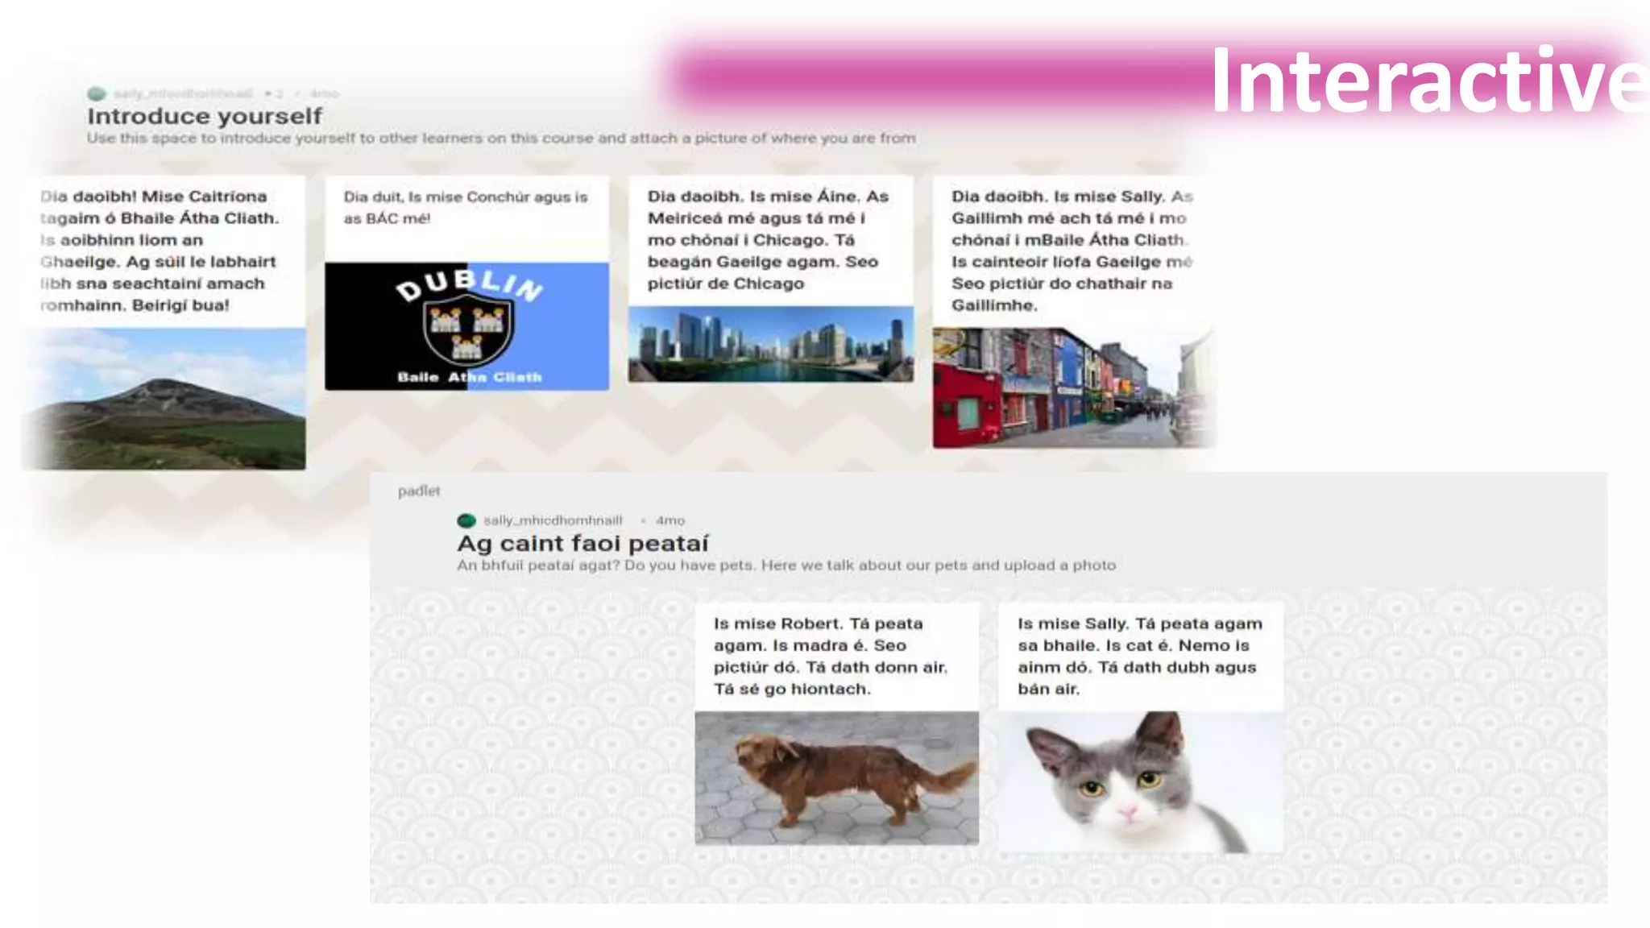The width and height of the screenshot is (1650, 928).
Task: Click avatar beside sally_mhicdhomhnaill on pets board
Action: 466,520
